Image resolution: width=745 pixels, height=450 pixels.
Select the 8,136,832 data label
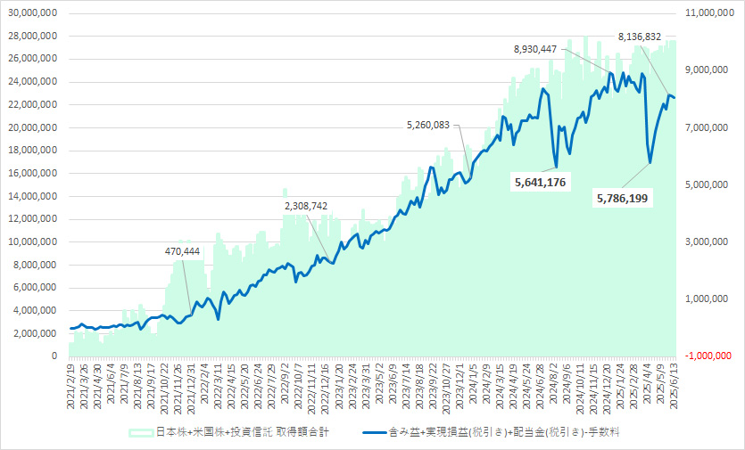pyautogui.click(x=640, y=37)
